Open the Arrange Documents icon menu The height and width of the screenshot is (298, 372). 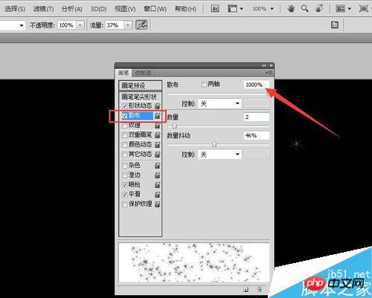pyautogui.click(x=343, y=9)
